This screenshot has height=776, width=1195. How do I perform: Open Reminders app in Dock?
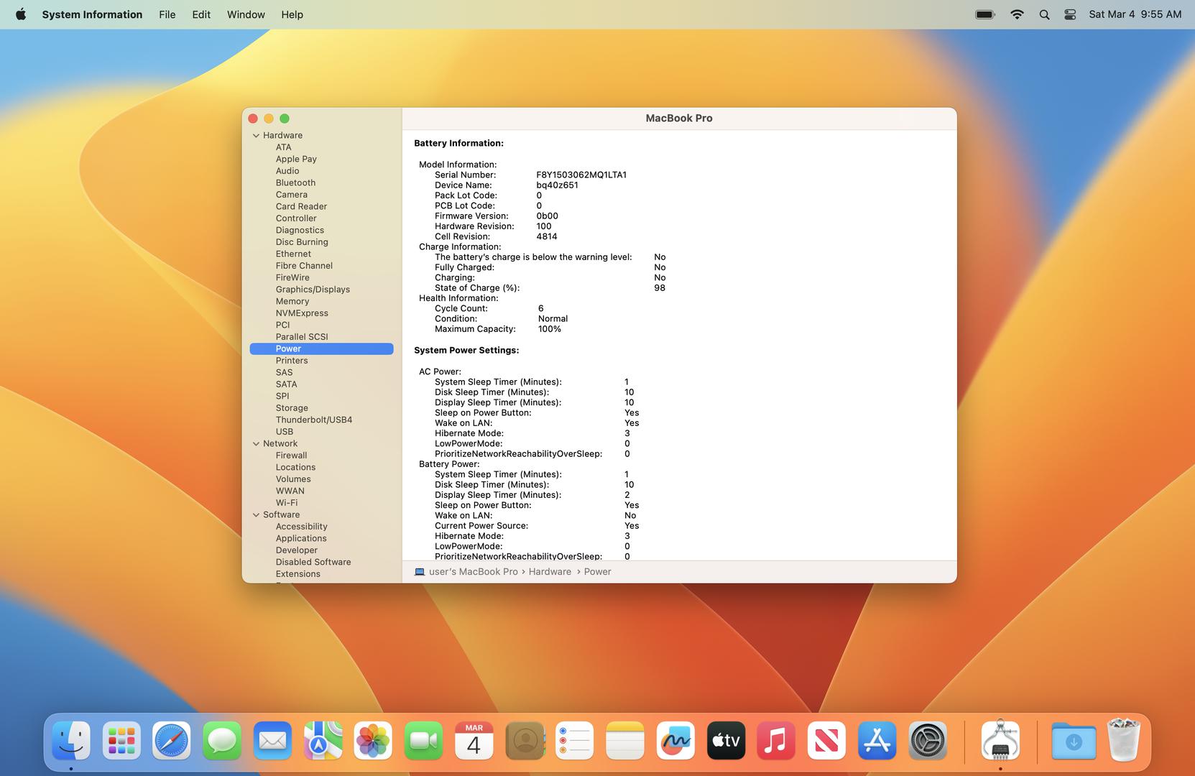click(x=575, y=741)
